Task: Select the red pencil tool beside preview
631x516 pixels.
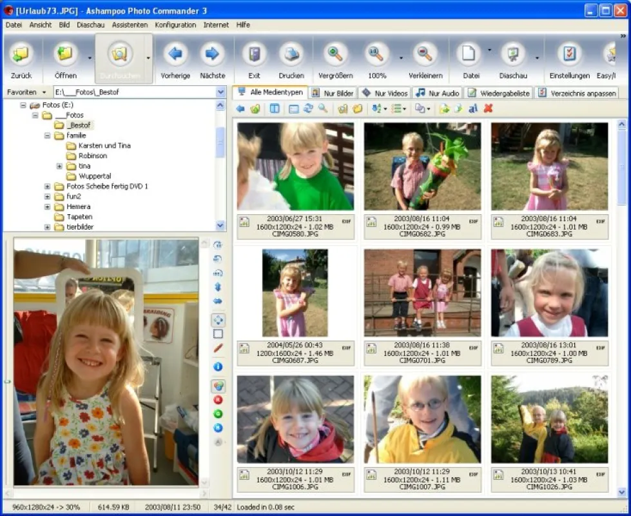Action: click(218, 348)
